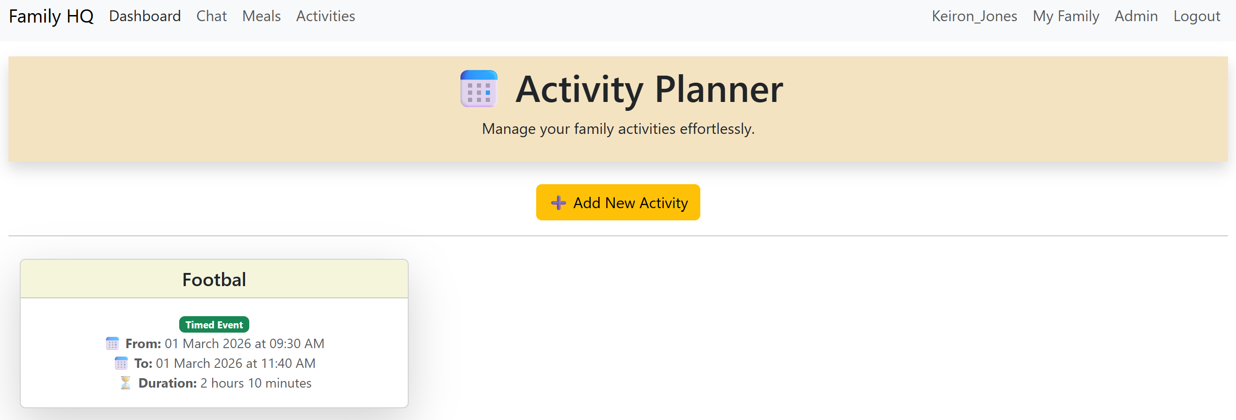Viewport: 1236px width, 420px height.
Task: Log out of Family HQ
Action: (1196, 16)
